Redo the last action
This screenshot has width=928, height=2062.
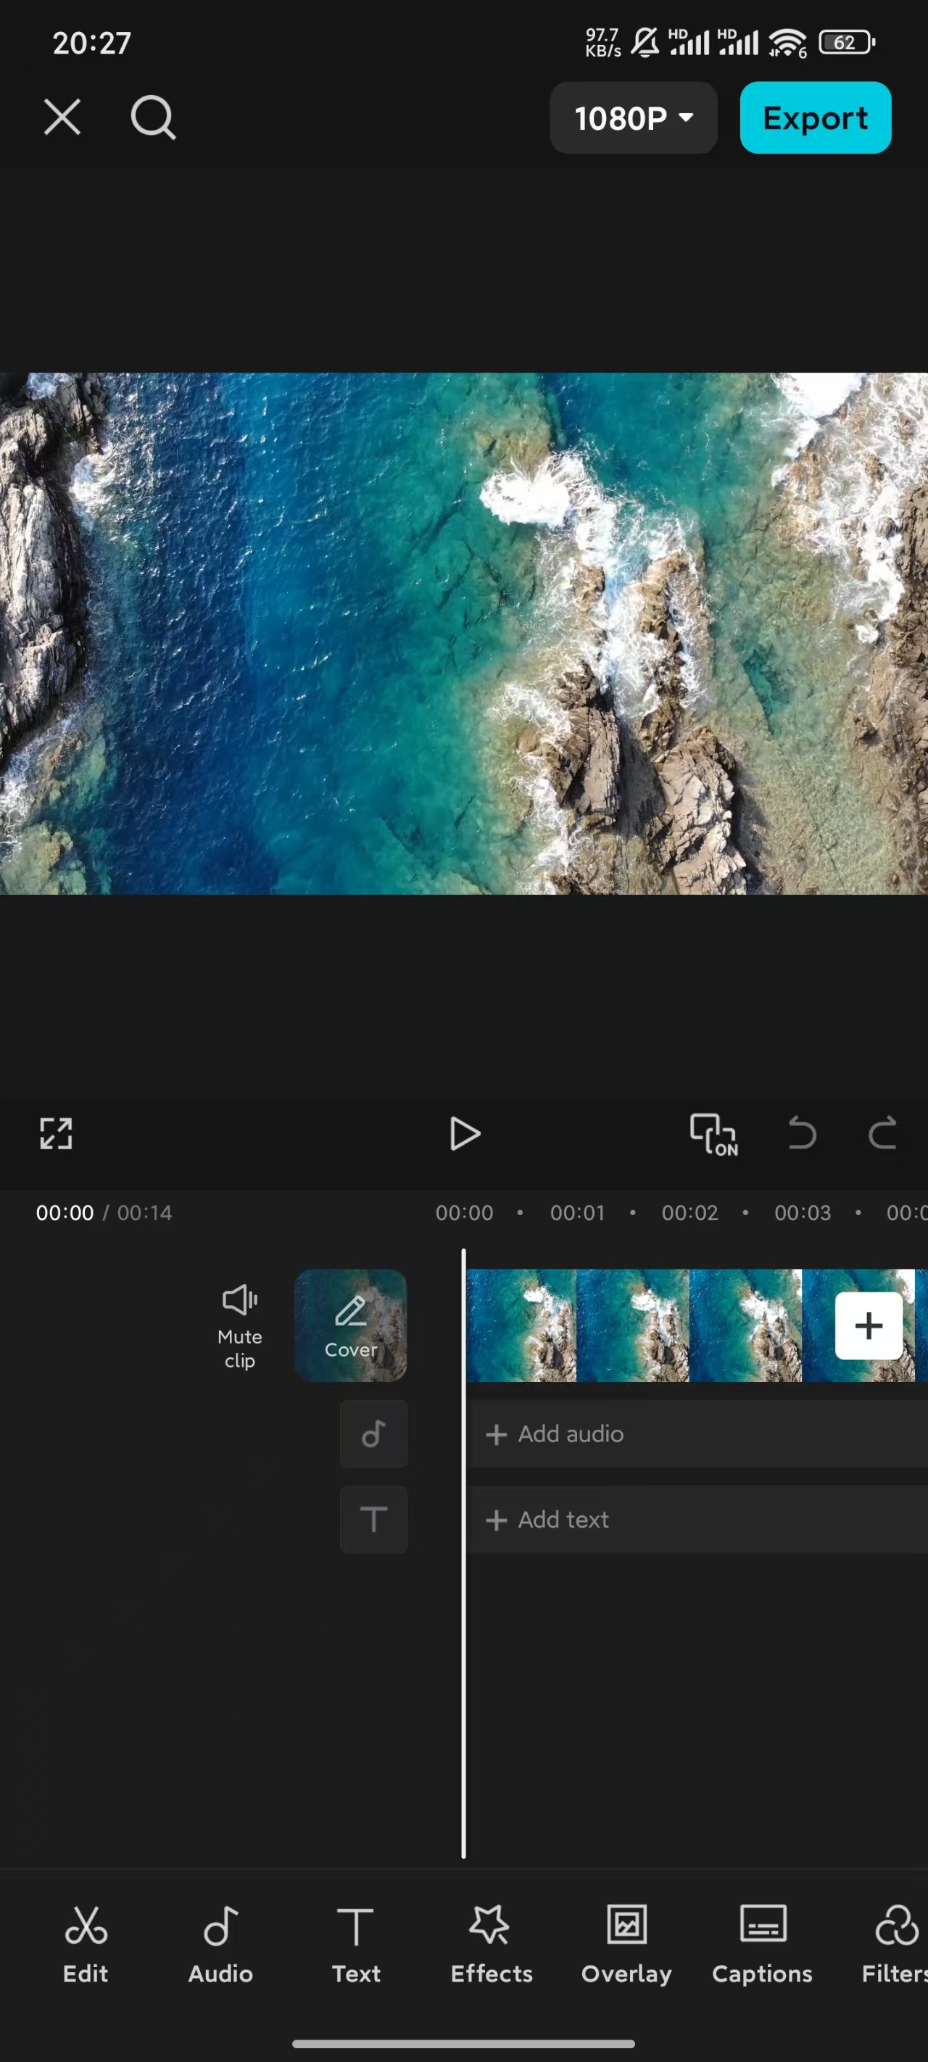882,1133
